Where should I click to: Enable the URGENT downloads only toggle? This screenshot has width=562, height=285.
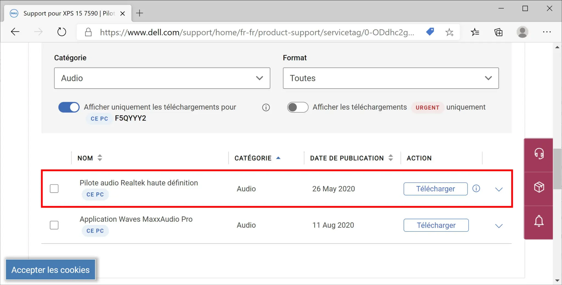(298, 107)
